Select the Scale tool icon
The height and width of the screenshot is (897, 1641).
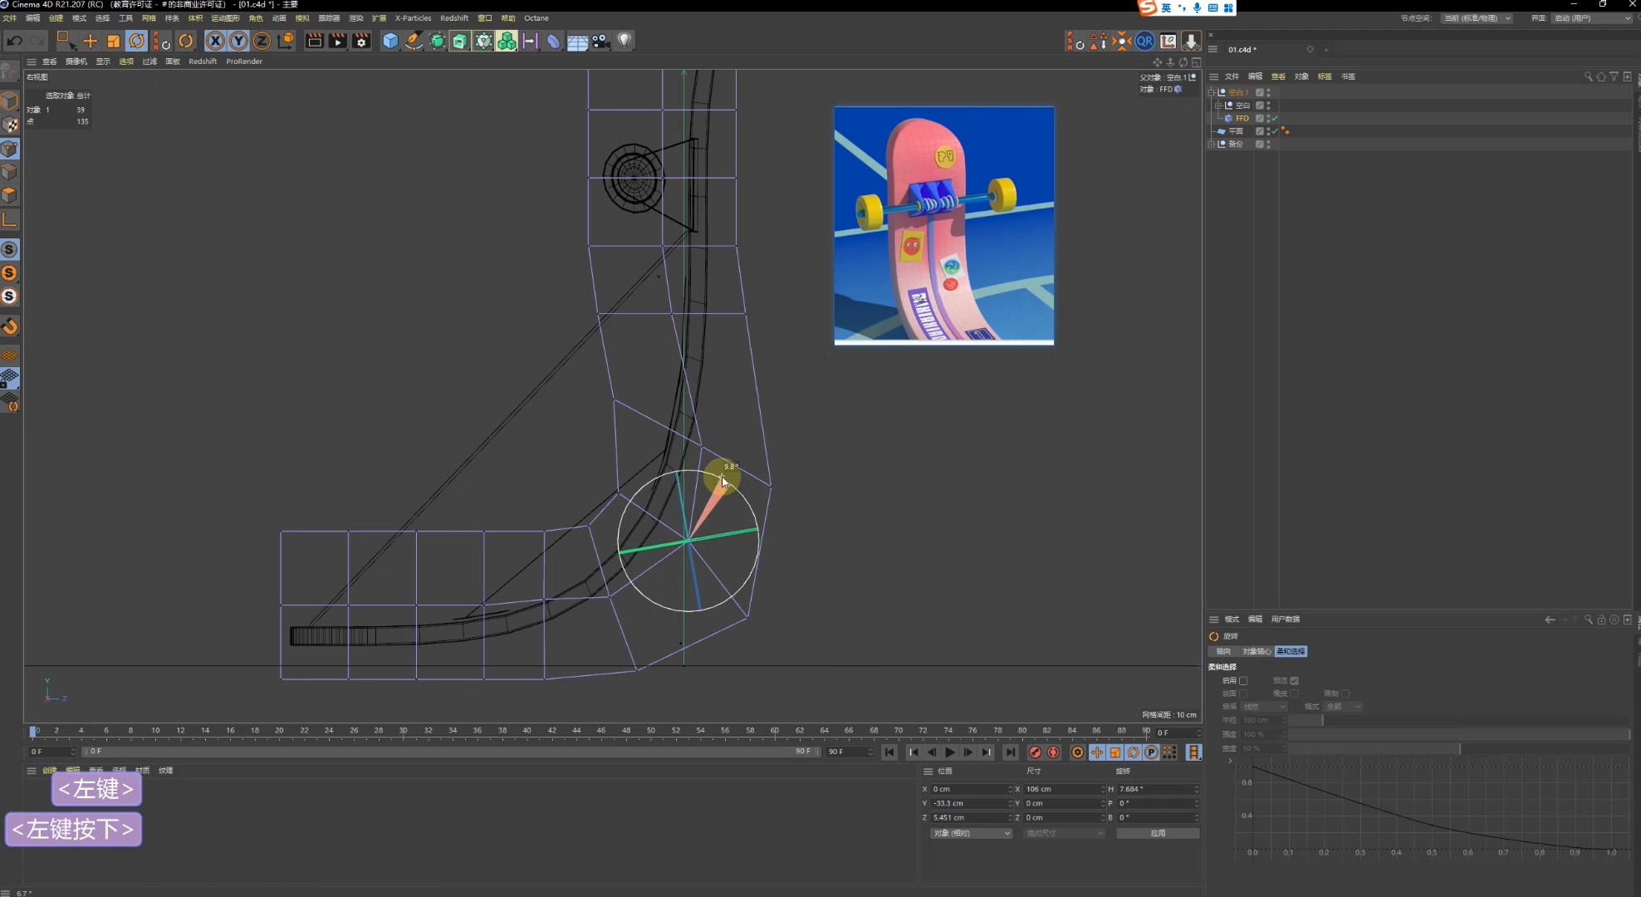point(114,41)
